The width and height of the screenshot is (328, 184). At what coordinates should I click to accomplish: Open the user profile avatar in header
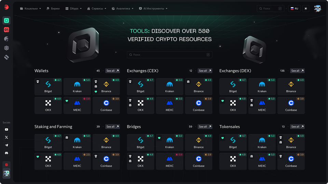(317, 9)
